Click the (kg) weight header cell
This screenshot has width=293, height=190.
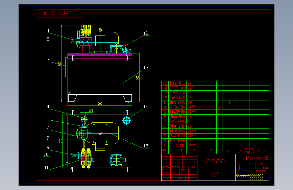(249, 152)
